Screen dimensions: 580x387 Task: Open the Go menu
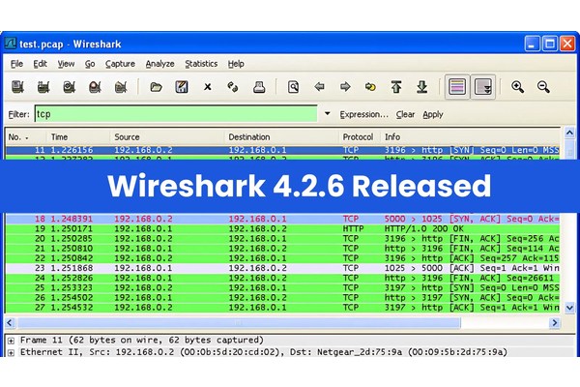point(90,64)
